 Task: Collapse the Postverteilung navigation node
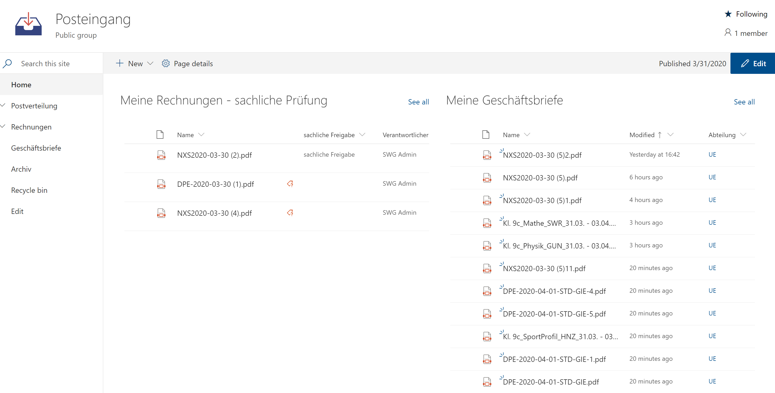pos(3,105)
